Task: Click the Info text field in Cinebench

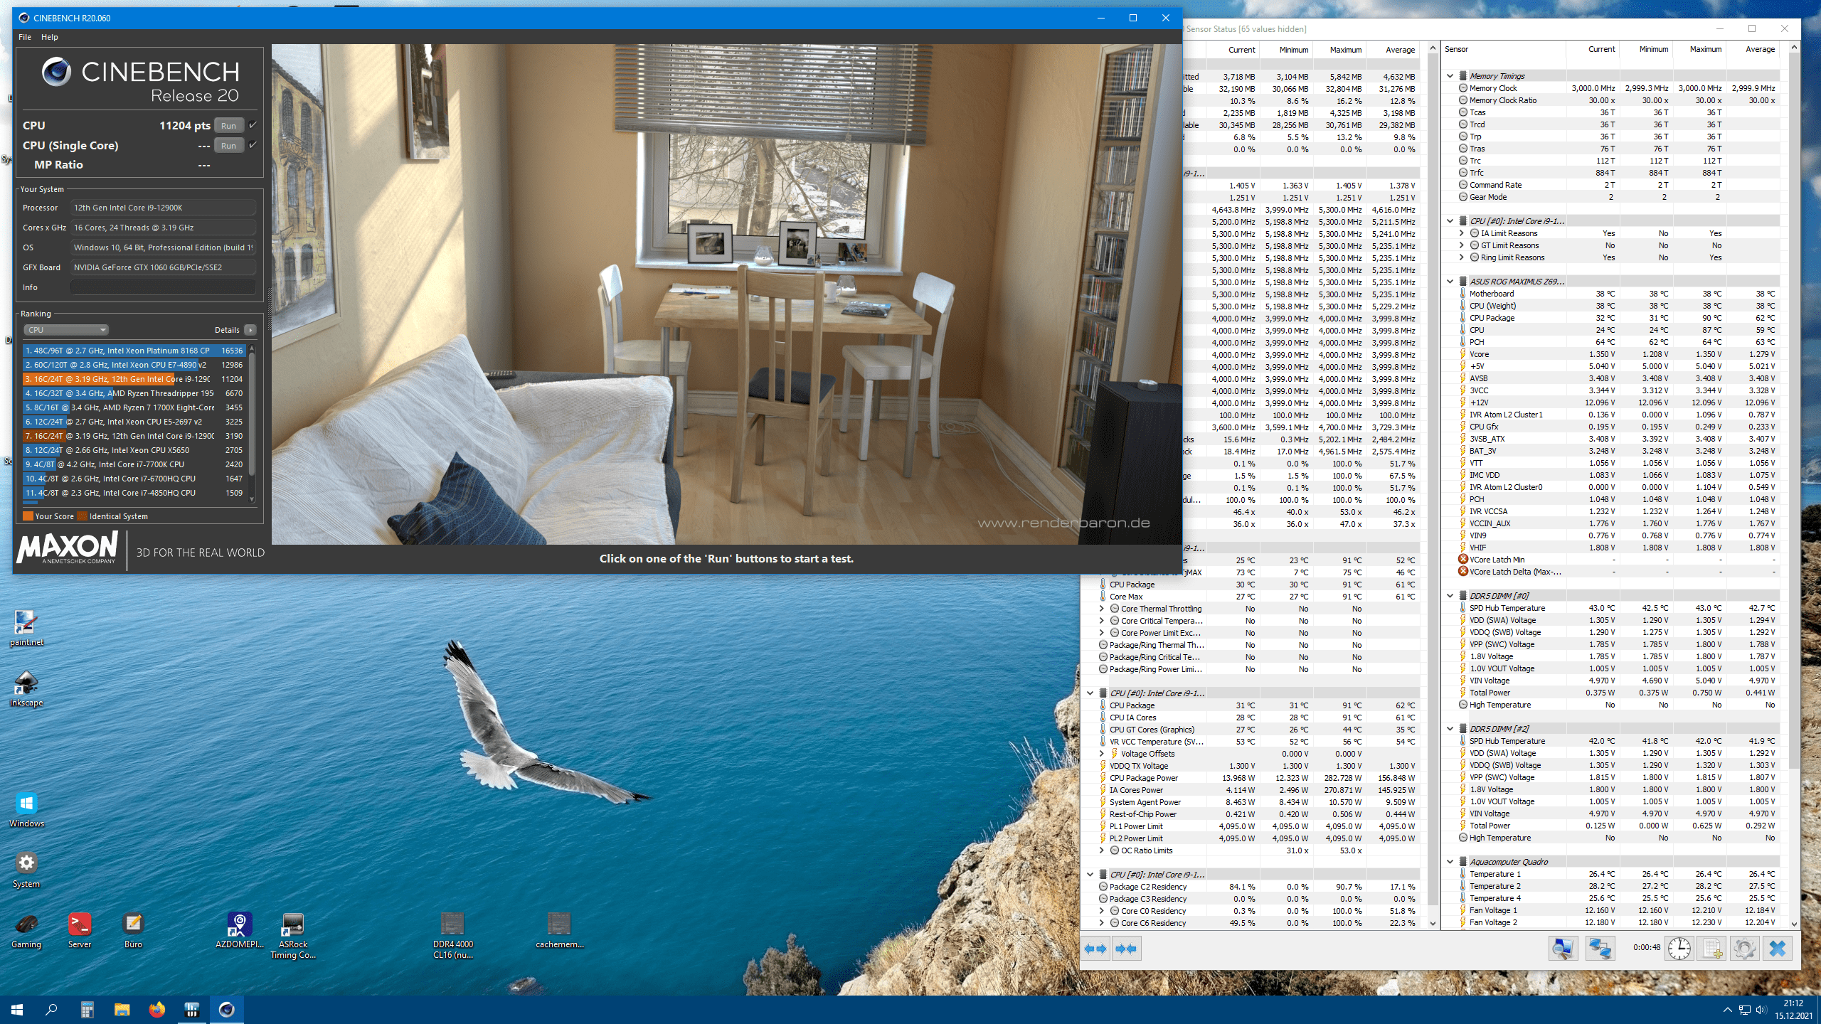Action: tap(163, 287)
